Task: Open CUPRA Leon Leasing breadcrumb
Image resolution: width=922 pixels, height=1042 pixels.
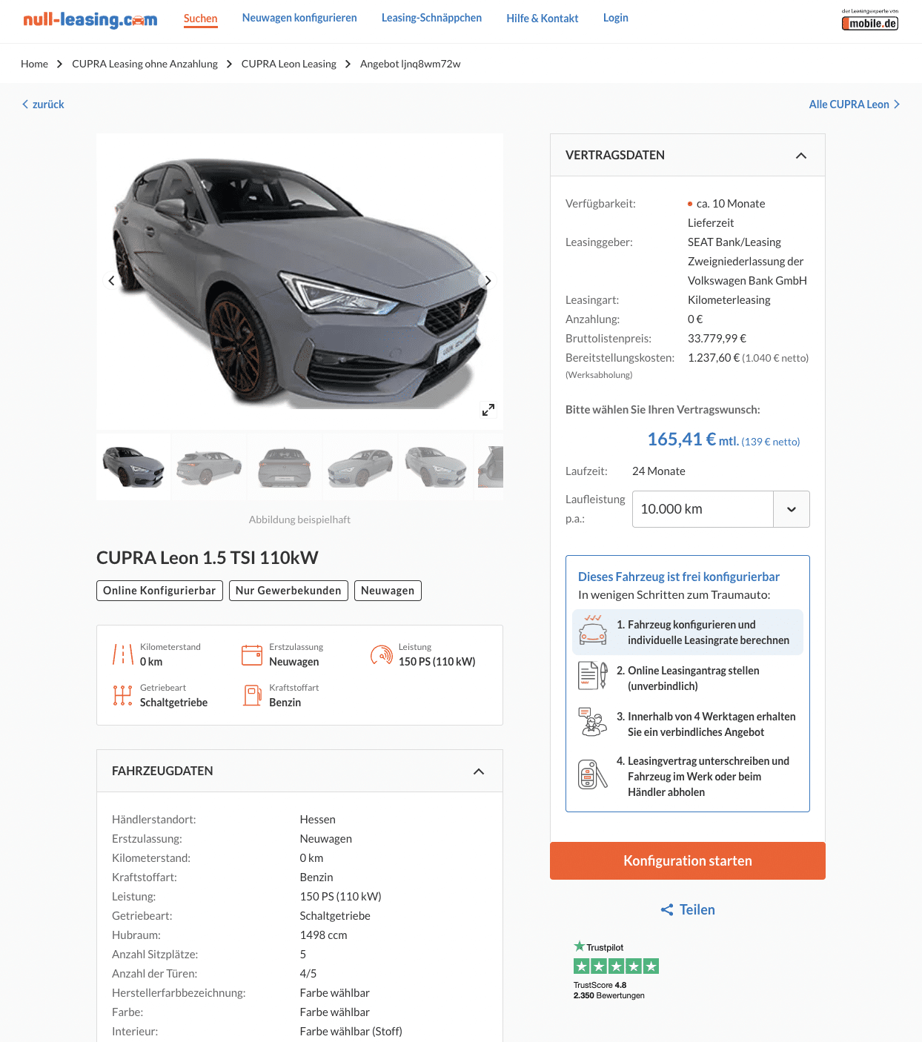Action: tap(289, 64)
